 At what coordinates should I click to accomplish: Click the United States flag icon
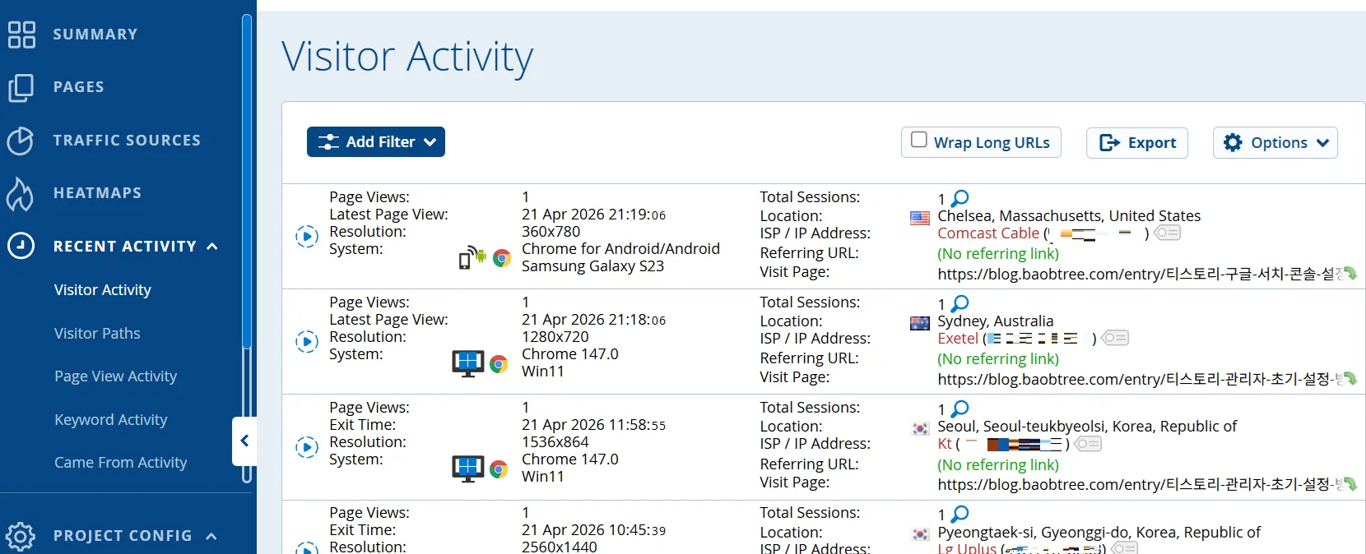[x=920, y=218]
